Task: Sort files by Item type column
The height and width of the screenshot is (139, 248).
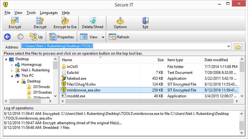Action: [x=184, y=60]
